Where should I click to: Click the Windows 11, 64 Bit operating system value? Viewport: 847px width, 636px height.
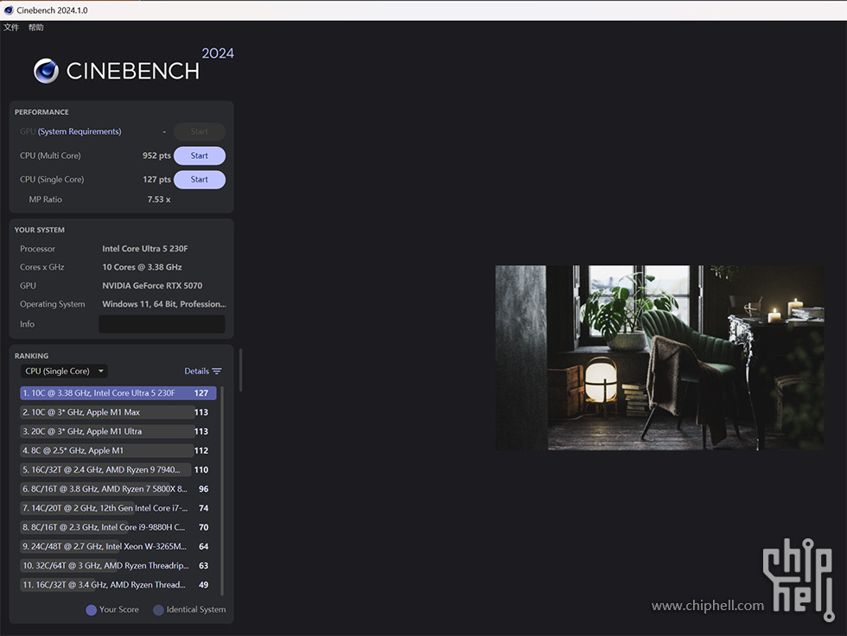pyautogui.click(x=164, y=304)
